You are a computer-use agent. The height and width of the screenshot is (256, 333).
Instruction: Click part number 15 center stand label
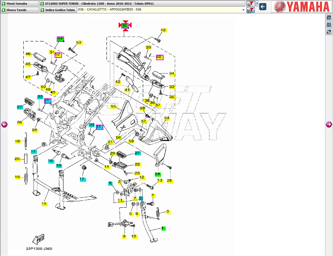point(44,204)
